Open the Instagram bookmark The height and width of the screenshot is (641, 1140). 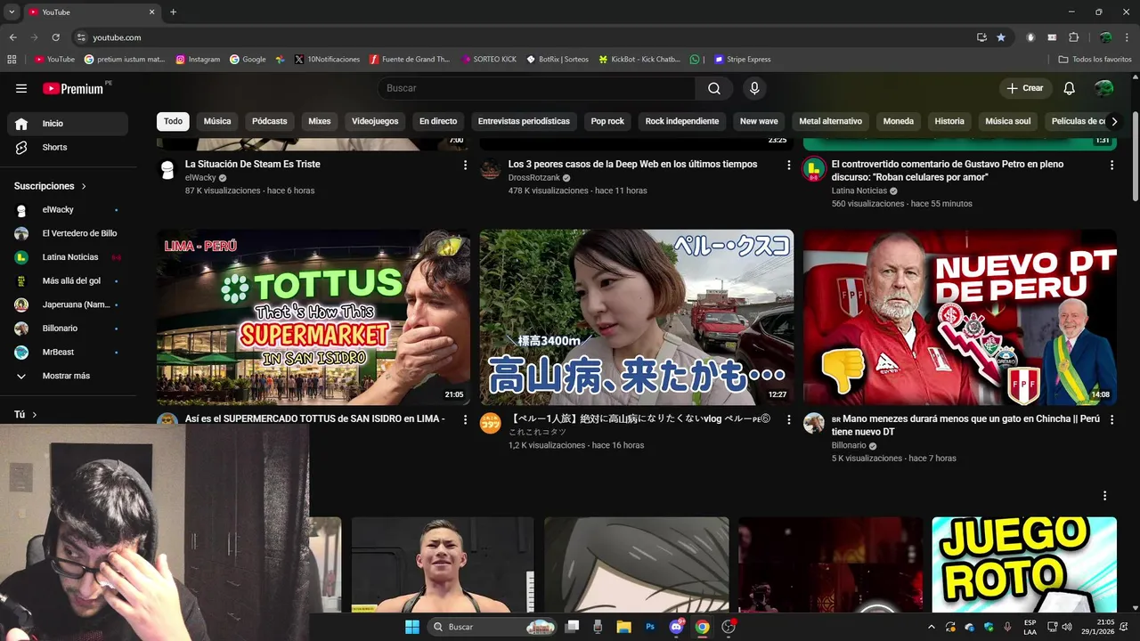[x=198, y=60]
